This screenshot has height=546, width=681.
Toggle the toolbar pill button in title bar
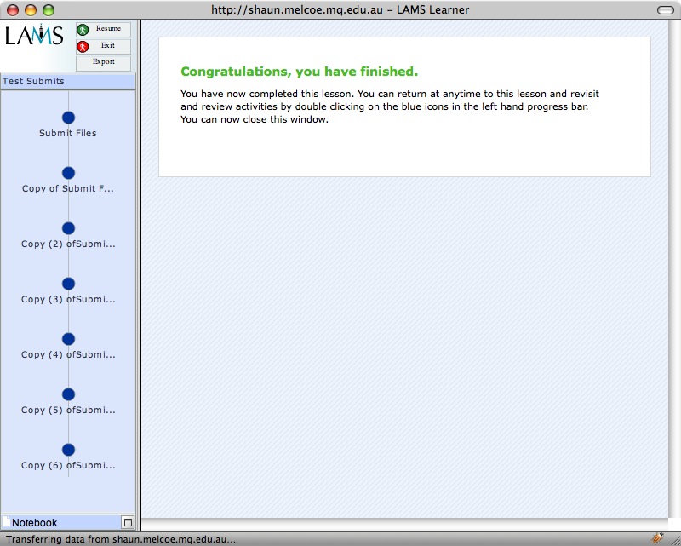tap(665, 9)
